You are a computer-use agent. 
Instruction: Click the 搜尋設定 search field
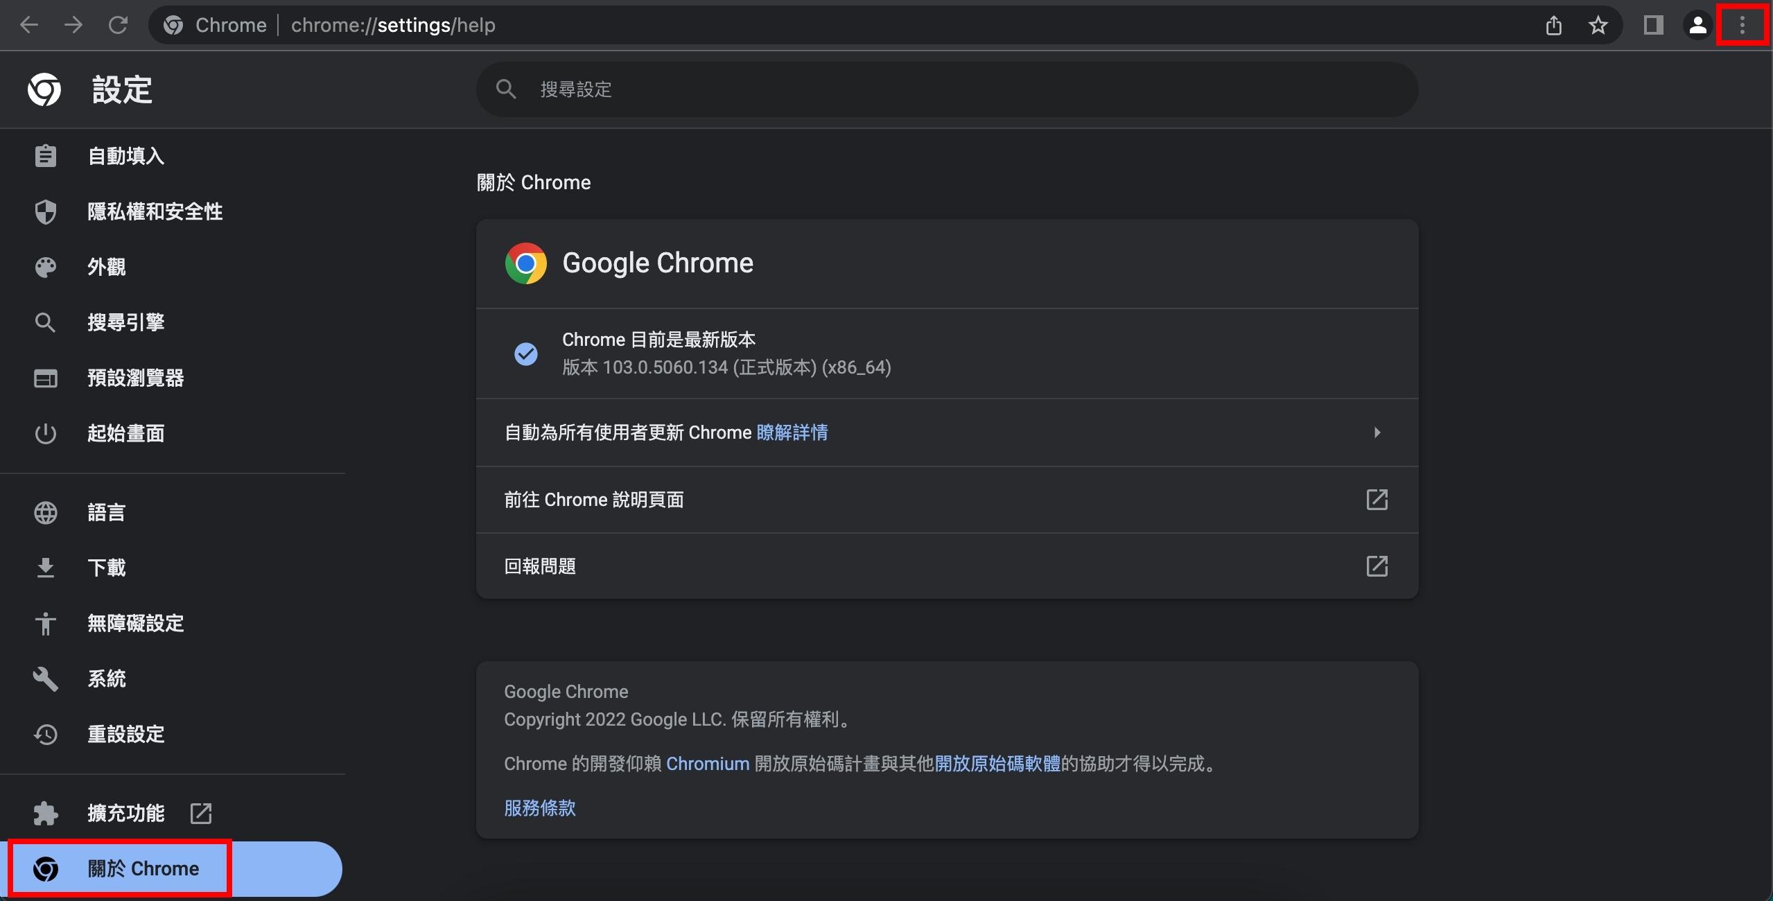coord(947,89)
